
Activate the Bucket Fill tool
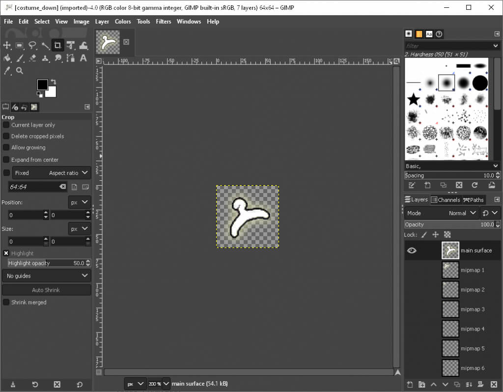[7, 58]
